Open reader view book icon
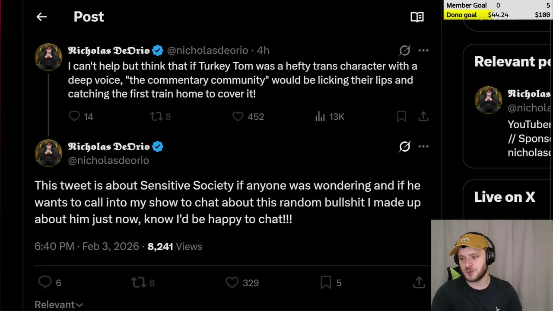 pos(417,17)
